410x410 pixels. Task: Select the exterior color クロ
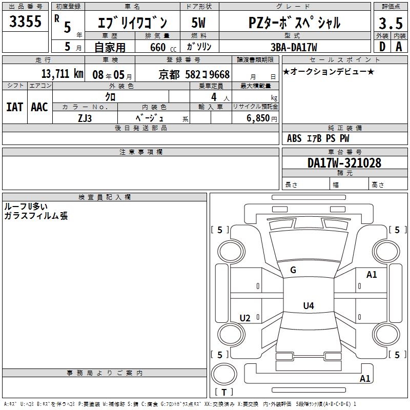110,97
